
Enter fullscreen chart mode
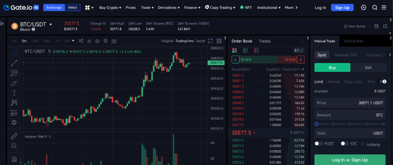[x=210, y=41]
